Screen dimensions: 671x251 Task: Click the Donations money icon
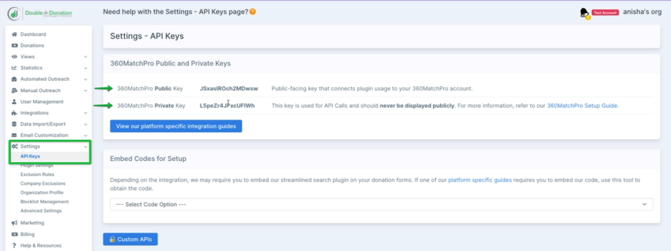coord(15,46)
